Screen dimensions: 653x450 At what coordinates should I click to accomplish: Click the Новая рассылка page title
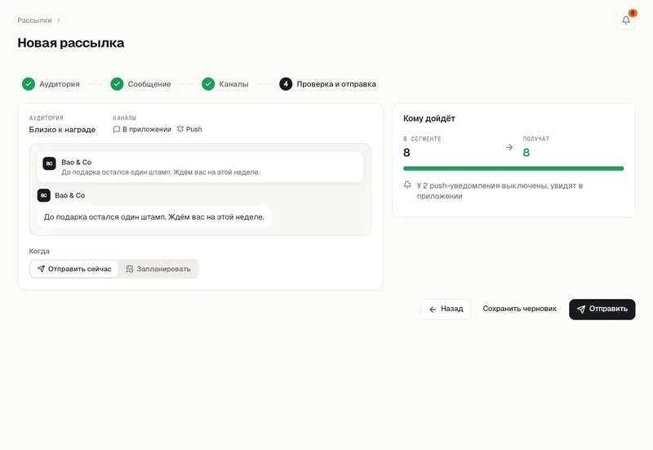pos(71,43)
